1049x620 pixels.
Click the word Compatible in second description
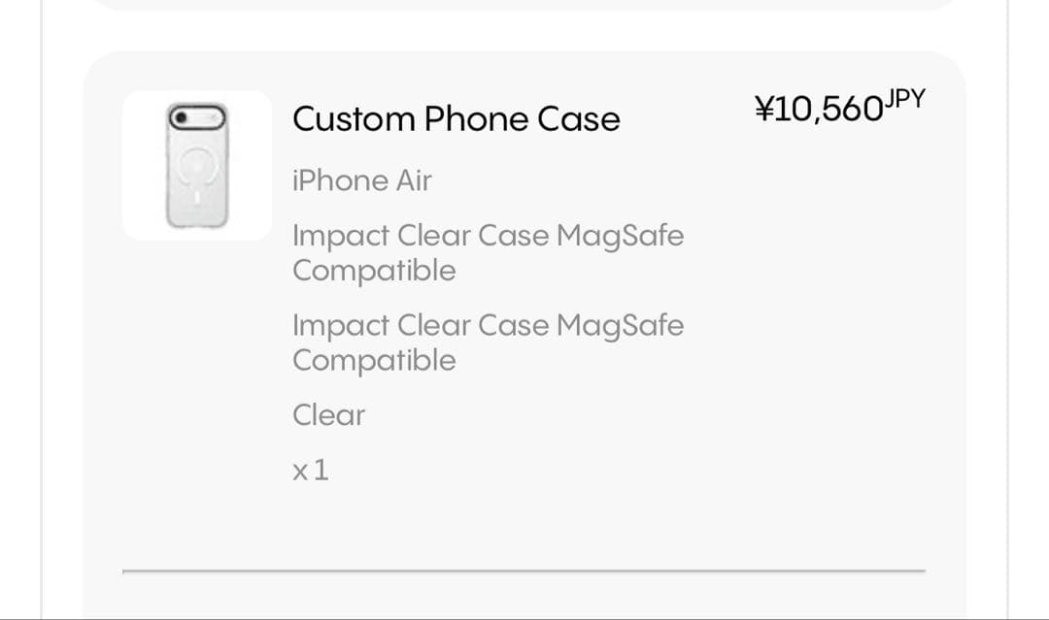(x=374, y=362)
